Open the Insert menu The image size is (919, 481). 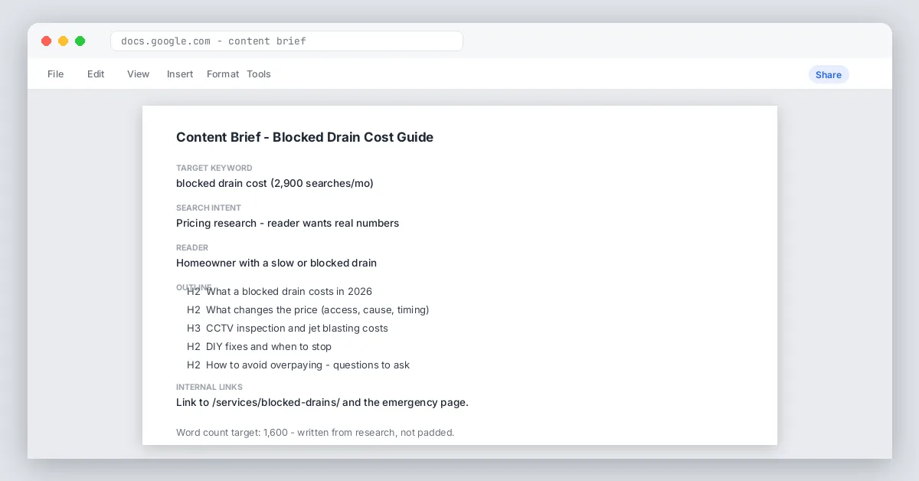click(x=180, y=74)
